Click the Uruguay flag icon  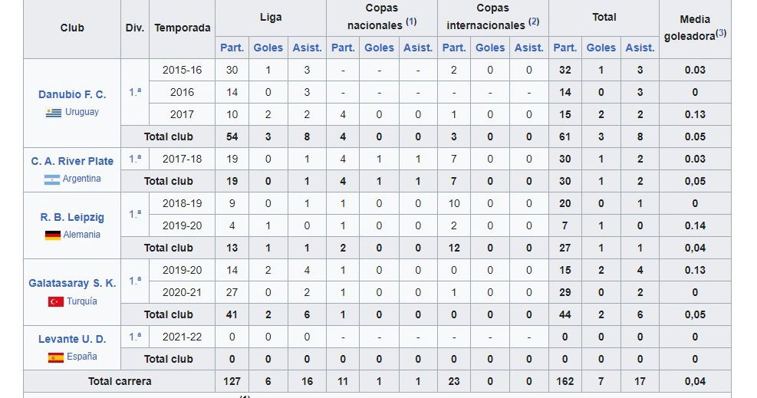(54, 112)
